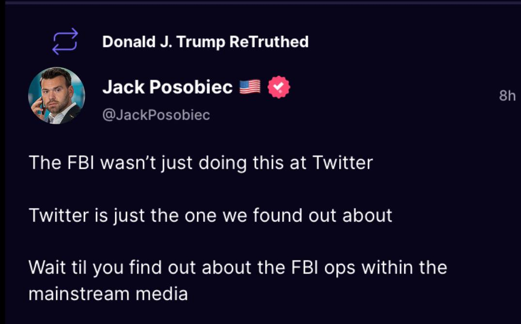Viewport: 521px width, 324px height.
Task: Click the American flag emoji
Action: point(250,87)
